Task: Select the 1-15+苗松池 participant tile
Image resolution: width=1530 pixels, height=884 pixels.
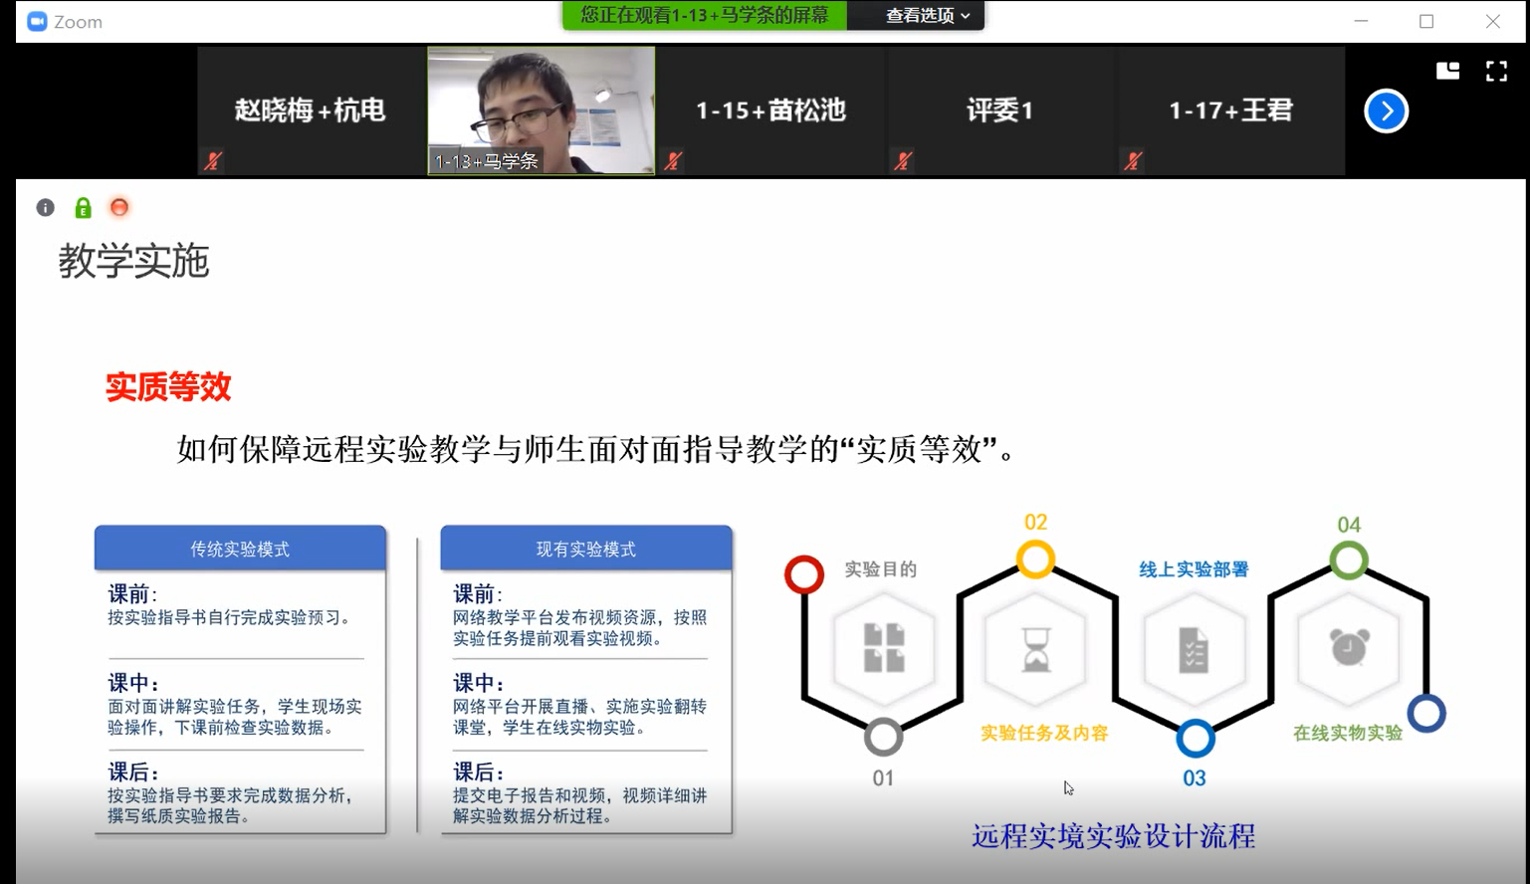Action: coord(770,110)
